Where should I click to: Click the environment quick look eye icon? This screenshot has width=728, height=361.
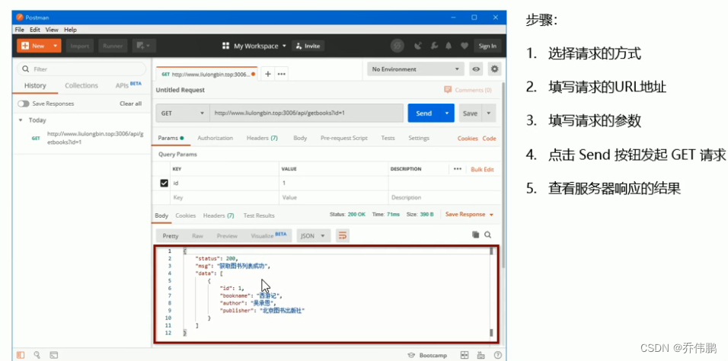(x=476, y=69)
